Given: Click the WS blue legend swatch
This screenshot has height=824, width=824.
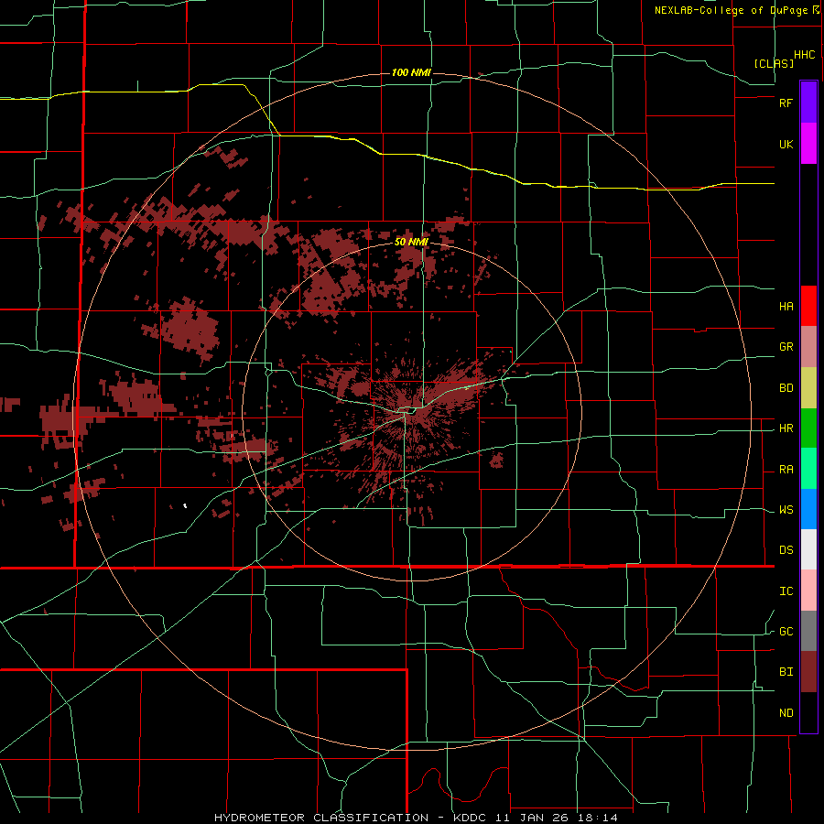Looking at the screenshot, I should [808, 509].
